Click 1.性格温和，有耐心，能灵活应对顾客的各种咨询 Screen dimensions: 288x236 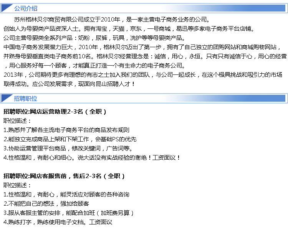66,194
